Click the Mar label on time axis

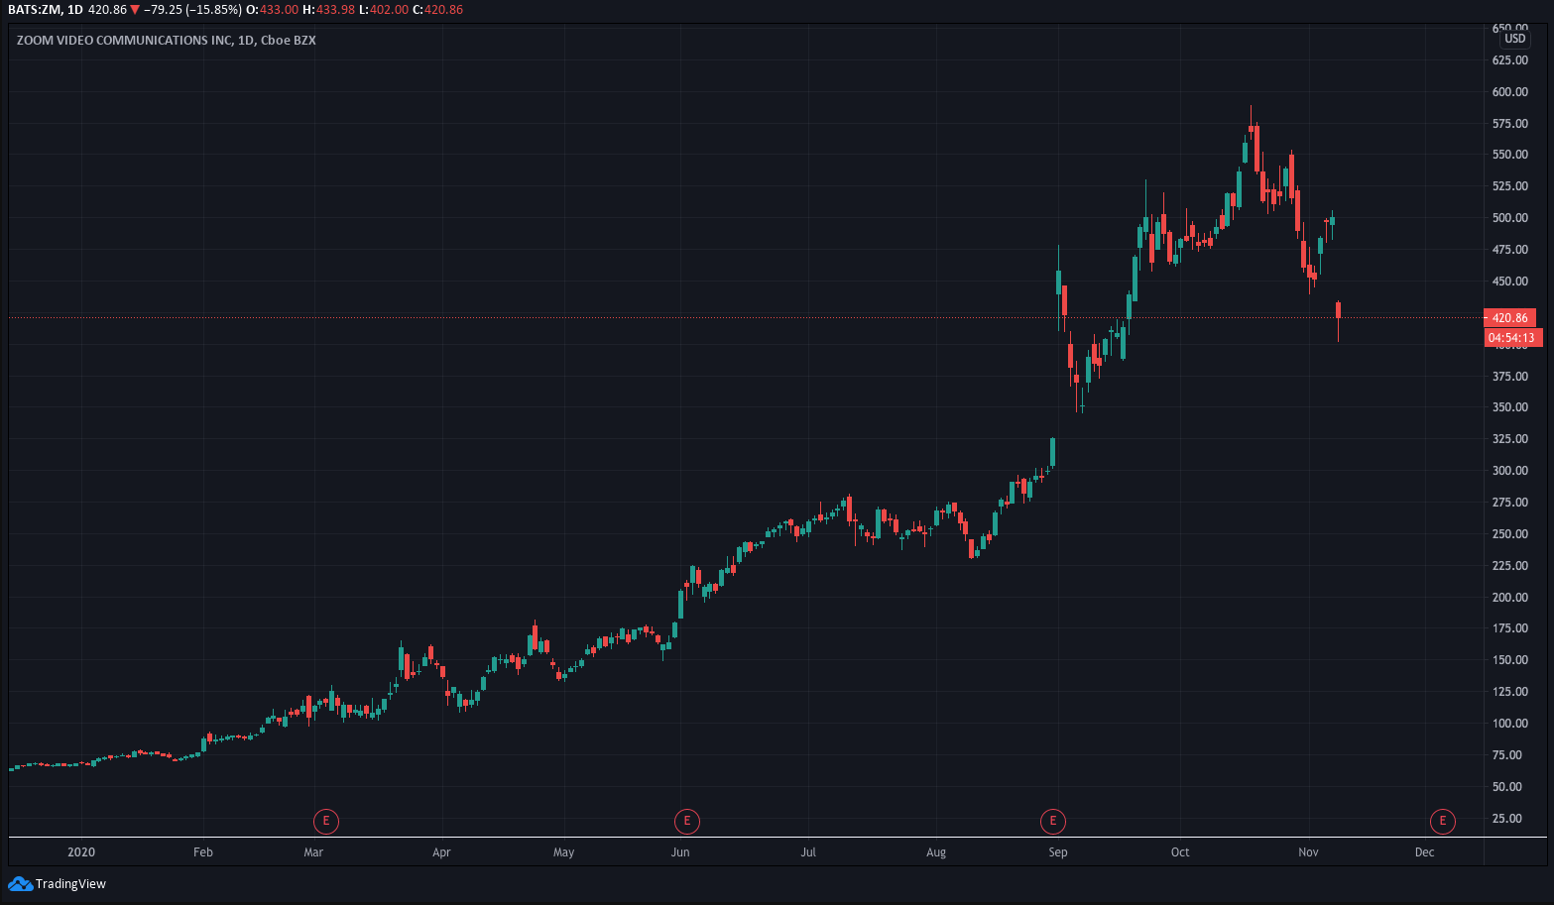click(313, 852)
